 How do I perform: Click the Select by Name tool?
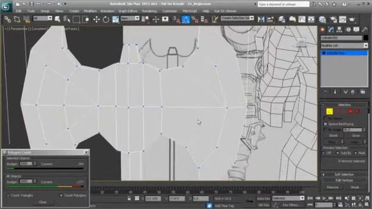pos(66,19)
